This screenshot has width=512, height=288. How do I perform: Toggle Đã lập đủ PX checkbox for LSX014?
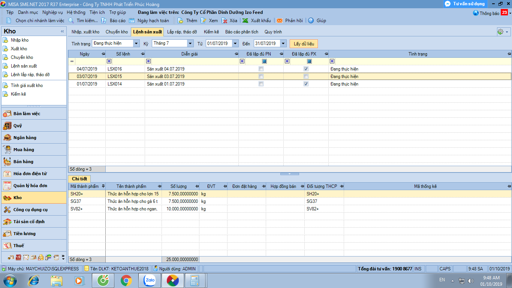coord(306,84)
